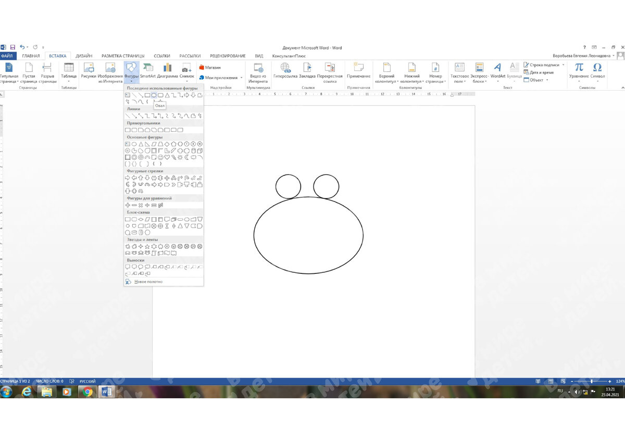Open Мои приложения dropdown

point(221,78)
